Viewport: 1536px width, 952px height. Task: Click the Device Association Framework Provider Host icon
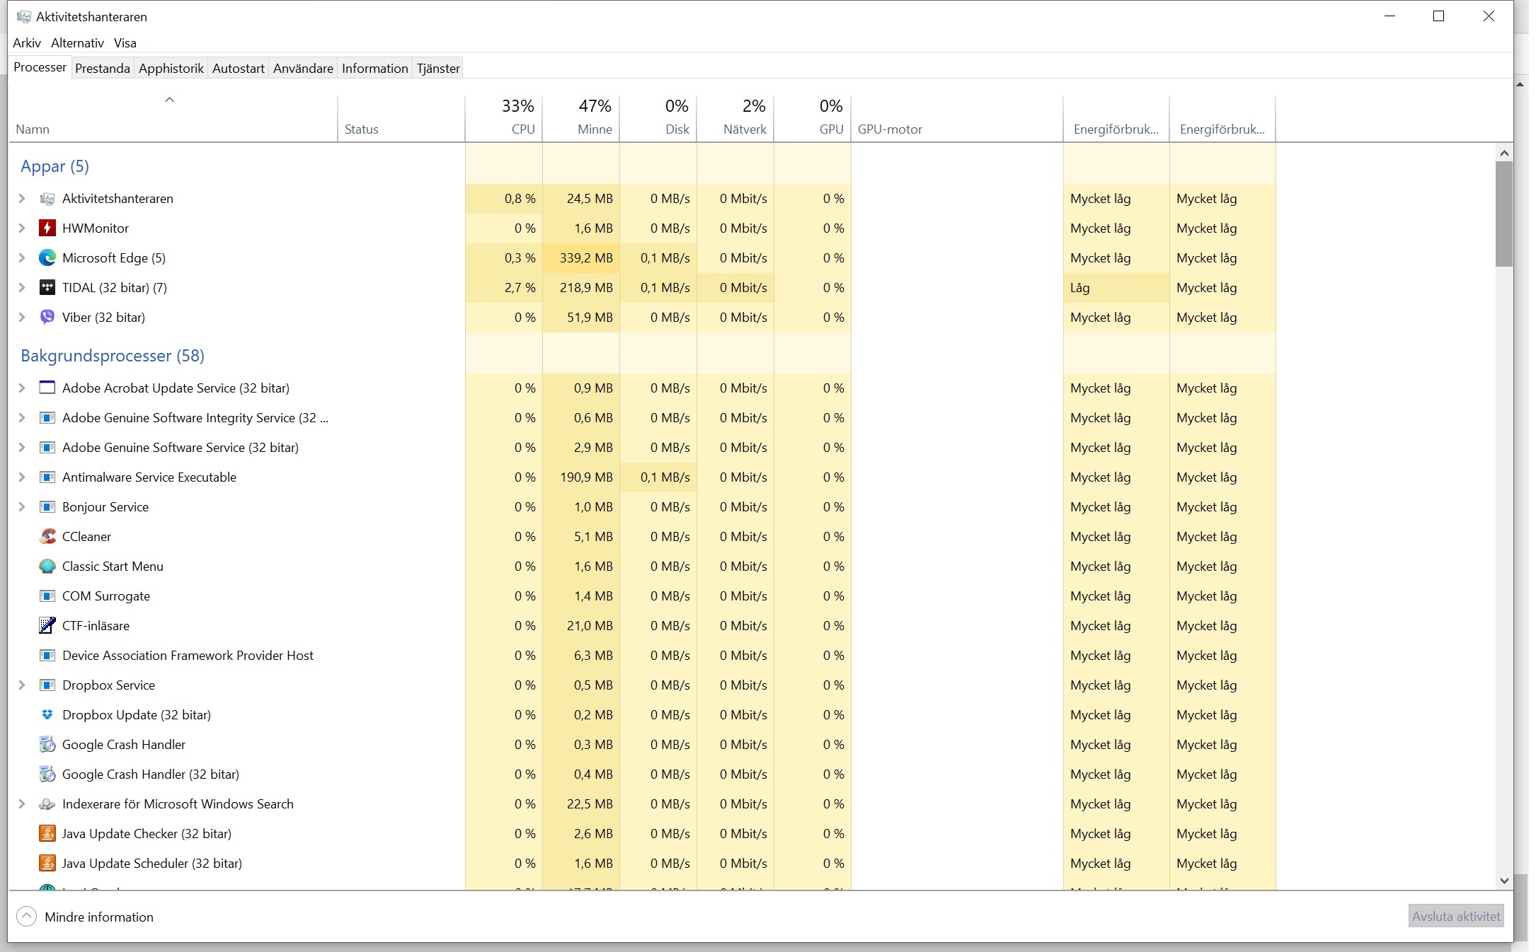pos(47,656)
